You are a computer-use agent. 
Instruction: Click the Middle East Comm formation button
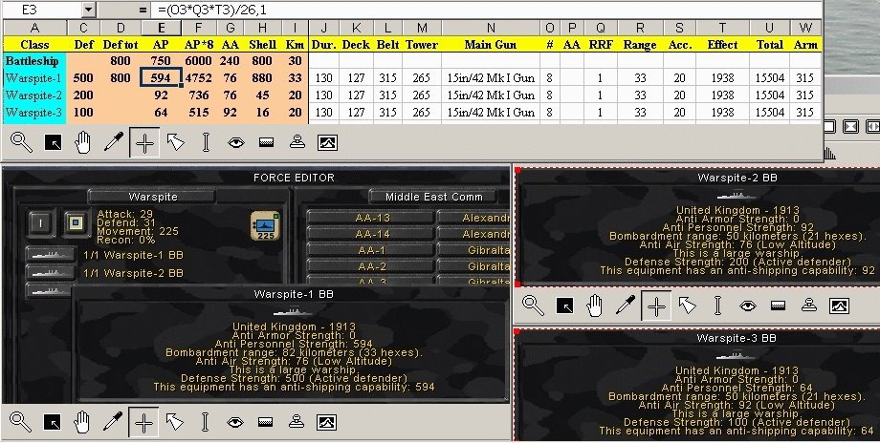[x=433, y=197]
